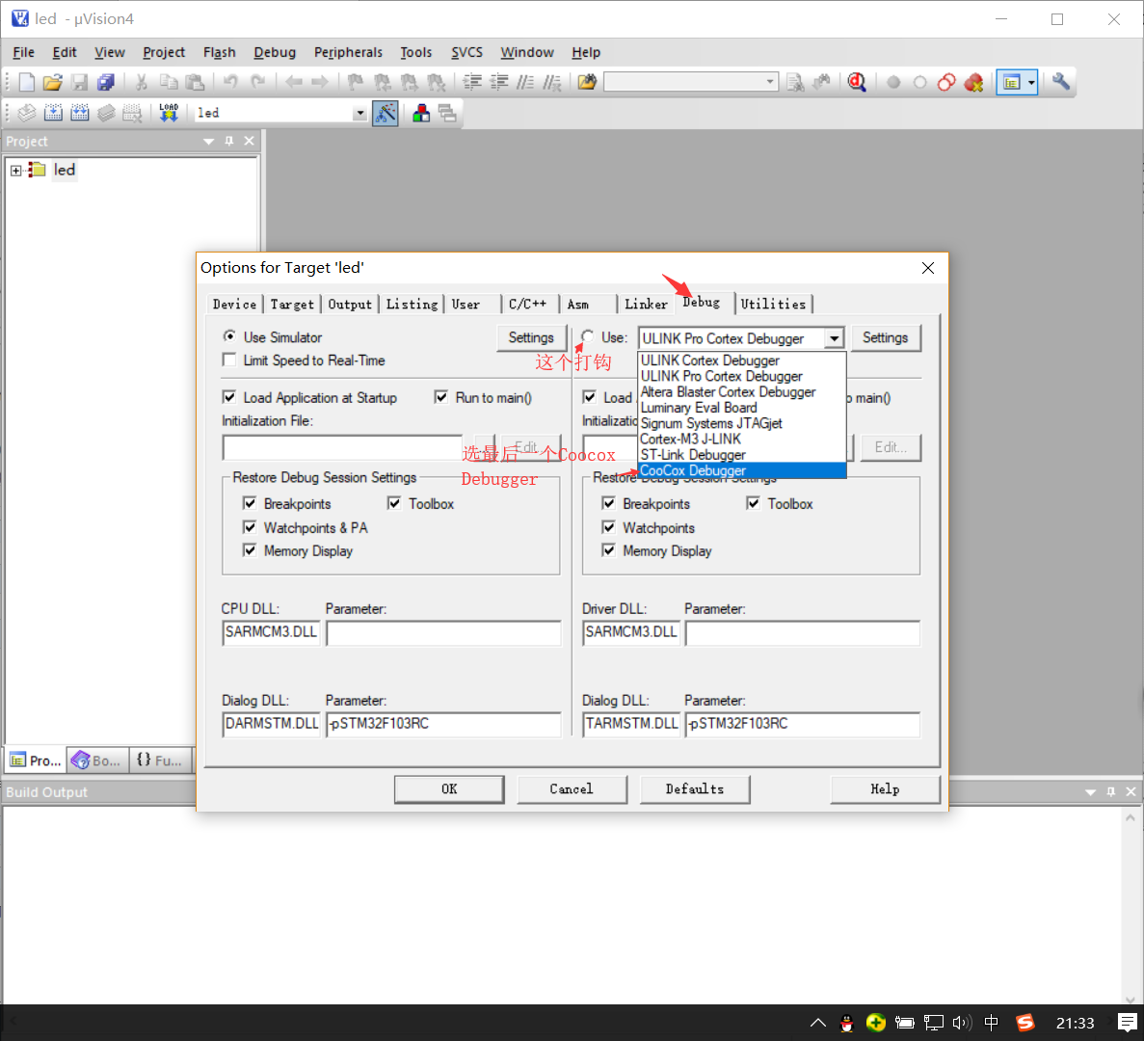
Task: Click Cancel in the Options dialog
Action: [572, 788]
